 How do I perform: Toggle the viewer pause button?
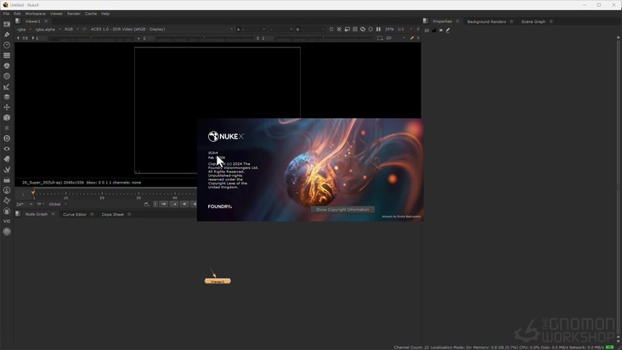[378, 29]
